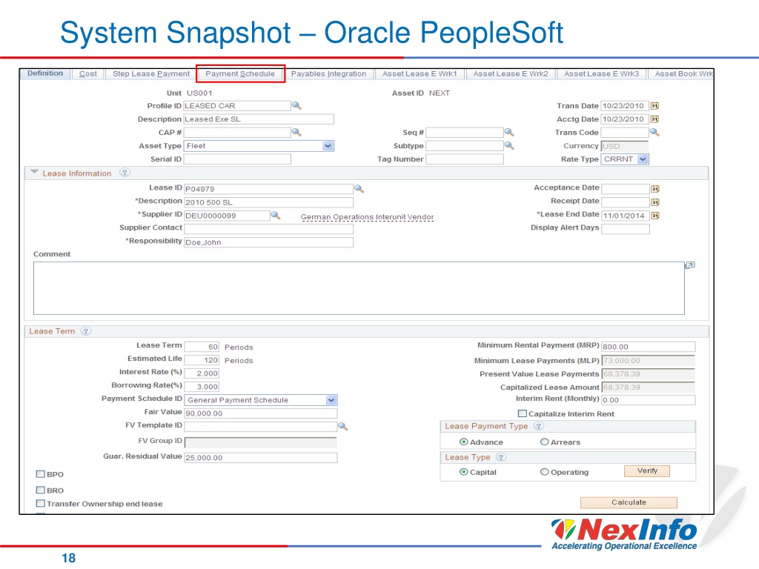
Task: Click the Fair Value field
Action: click(261, 413)
